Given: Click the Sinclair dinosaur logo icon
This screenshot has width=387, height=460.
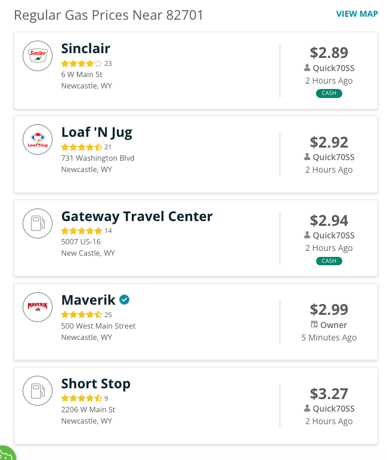Looking at the screenshot, I should pyautogui.click(x=38, y=56).
